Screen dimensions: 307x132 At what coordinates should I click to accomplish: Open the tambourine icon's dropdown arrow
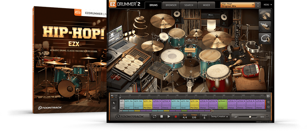[x=261, y=42]
